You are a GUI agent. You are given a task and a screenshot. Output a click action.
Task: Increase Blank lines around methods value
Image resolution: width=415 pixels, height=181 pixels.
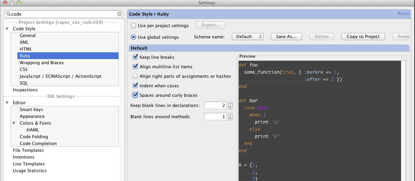(x=230, y=115)
